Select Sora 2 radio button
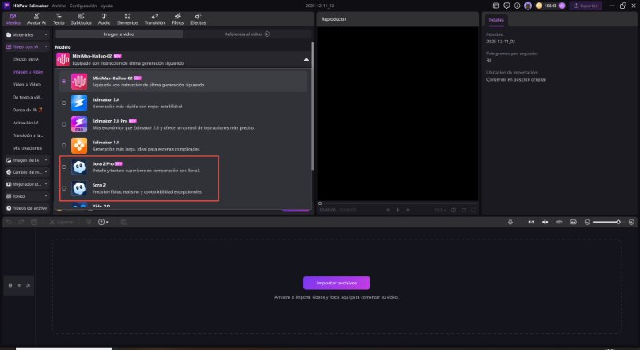This screenshot has height=350, width=640. [64, 188]
